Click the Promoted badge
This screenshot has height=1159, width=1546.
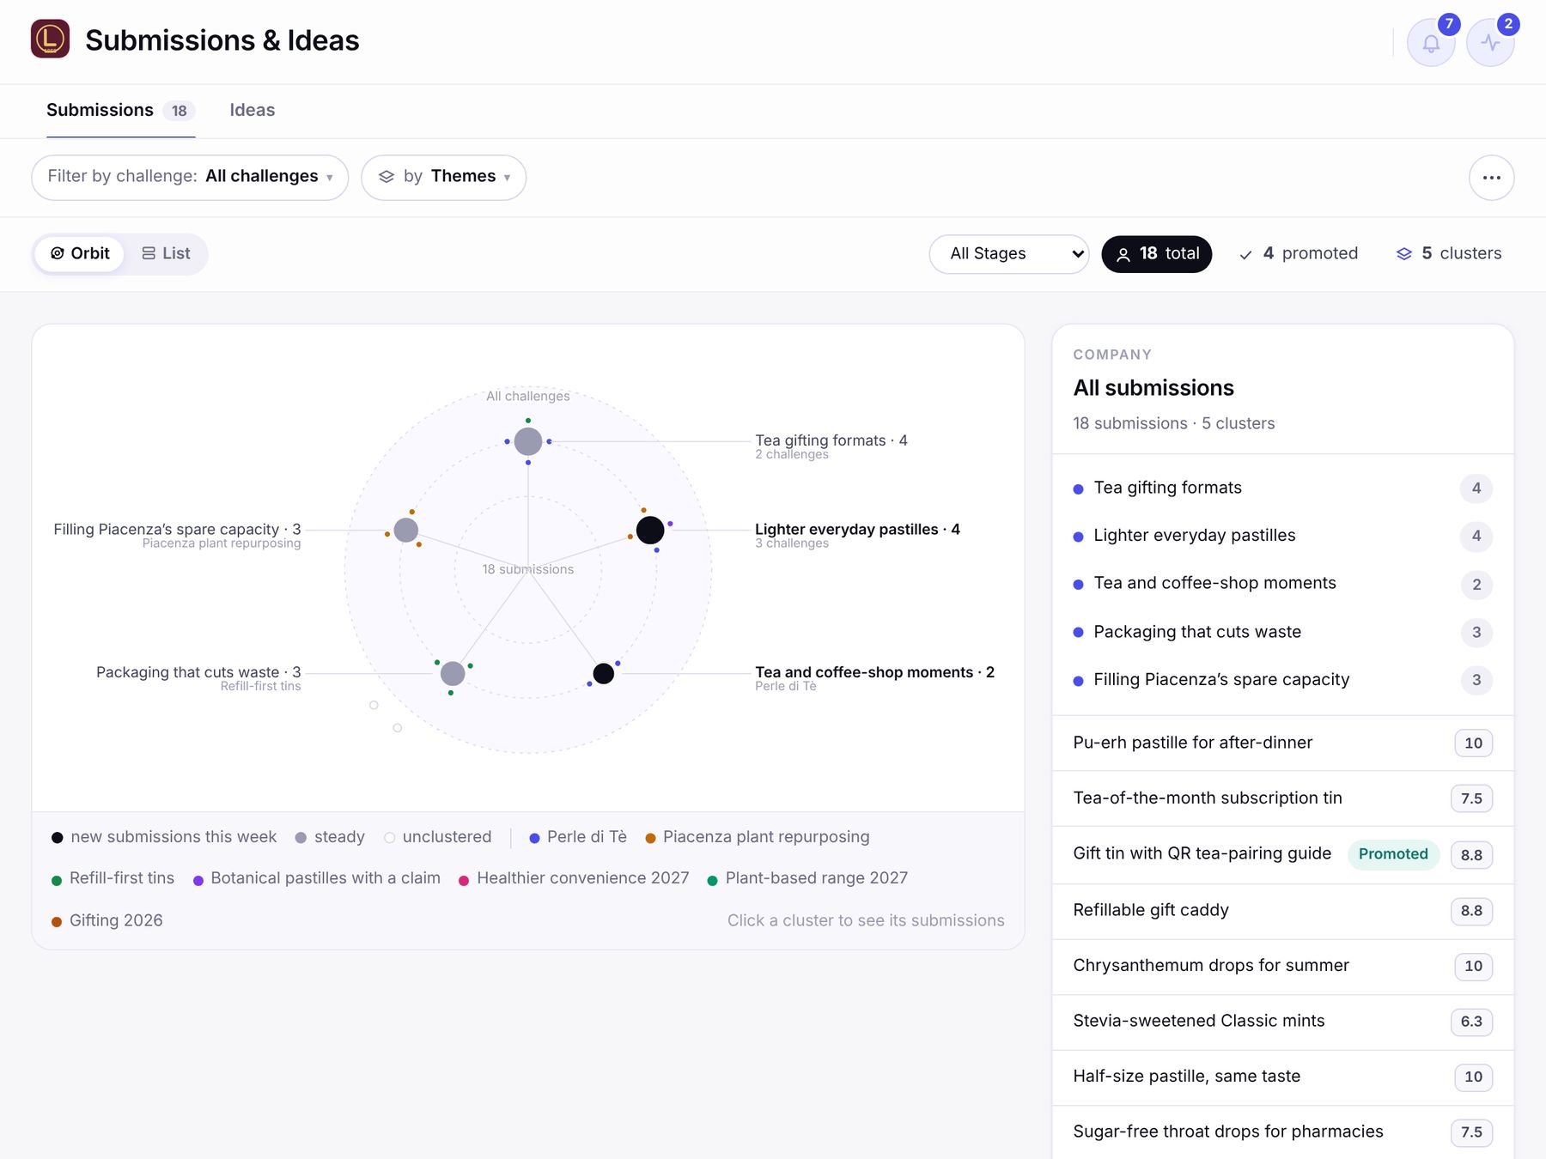click(x=1393, y=854)
